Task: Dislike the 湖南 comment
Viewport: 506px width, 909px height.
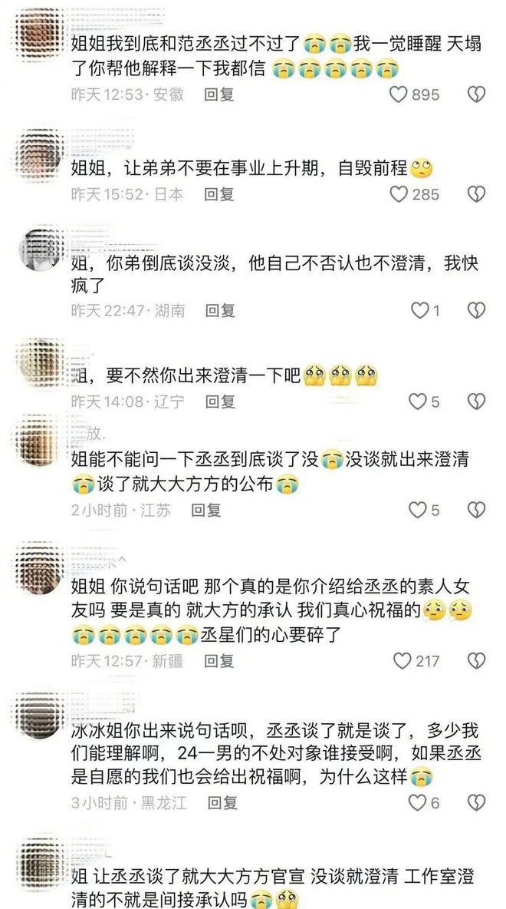Action: (476, 310)
